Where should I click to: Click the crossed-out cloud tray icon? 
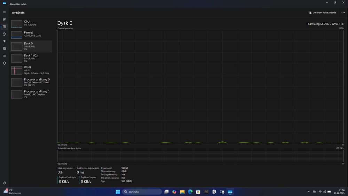click(x=314, y=191)
